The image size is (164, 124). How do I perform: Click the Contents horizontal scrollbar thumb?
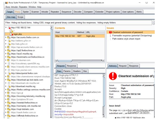click(65, 61)
